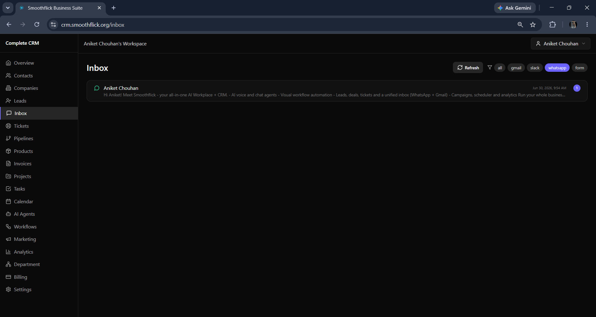
Task: Click the message timestamp Jun 30, 2026, 9:54 AM
Action: (549, 88)
